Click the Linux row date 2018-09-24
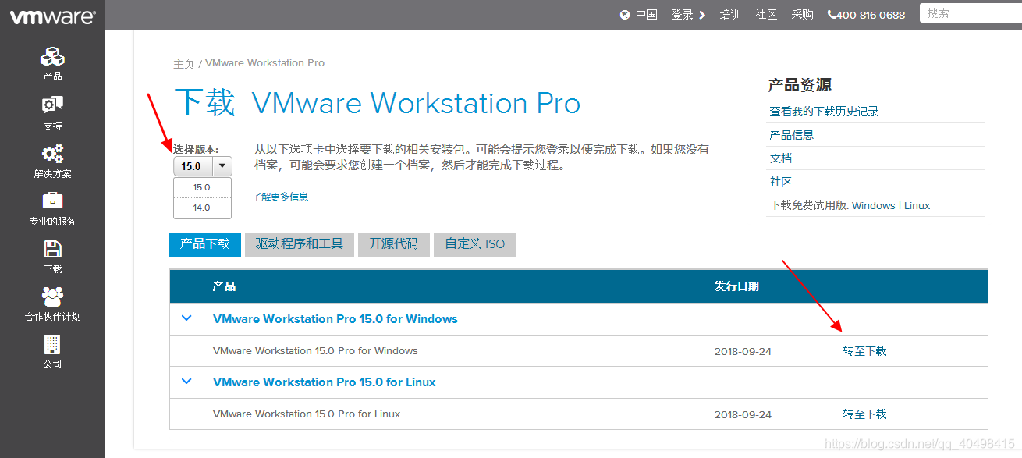The width and height of the screenshot is (1022, 458). pos(743,415)
